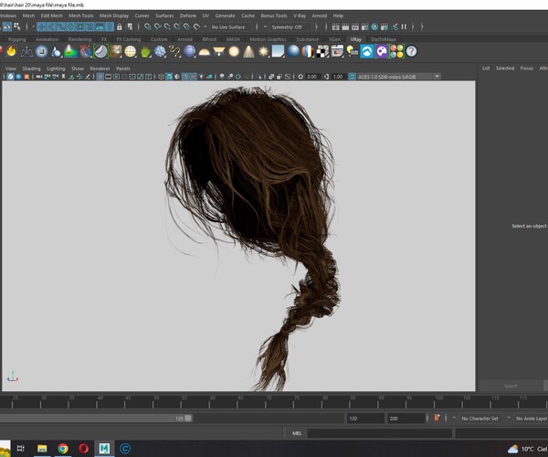
Task: Click the pause Viewport 2.0 icon
Action: pos(404,27)
